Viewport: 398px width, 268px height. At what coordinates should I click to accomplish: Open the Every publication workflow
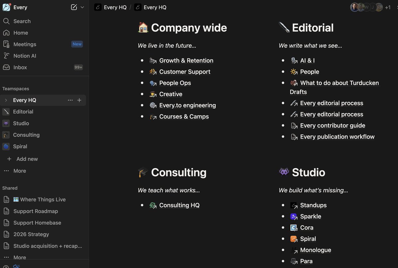pos(337,137)
